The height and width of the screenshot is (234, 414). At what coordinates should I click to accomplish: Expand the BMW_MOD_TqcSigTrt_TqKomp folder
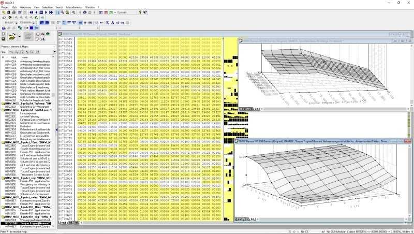(3, 104)
